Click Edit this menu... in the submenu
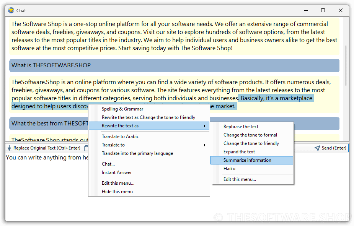The width and height of the screenshot is (354, 226). [252, 179]
